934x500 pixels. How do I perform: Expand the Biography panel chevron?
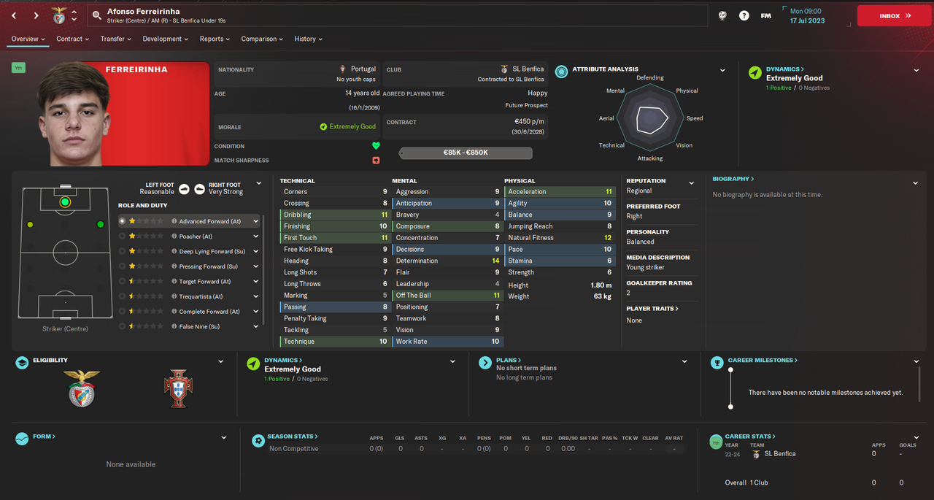click(916, 182)
